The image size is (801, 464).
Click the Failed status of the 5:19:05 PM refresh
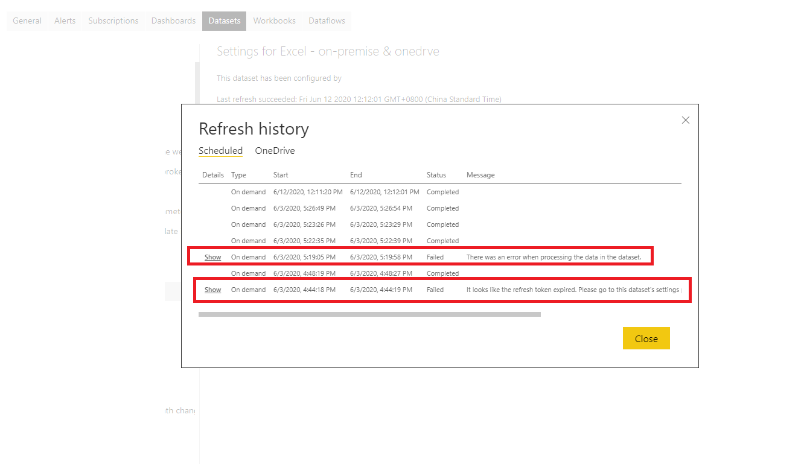[x=435, y=257]
